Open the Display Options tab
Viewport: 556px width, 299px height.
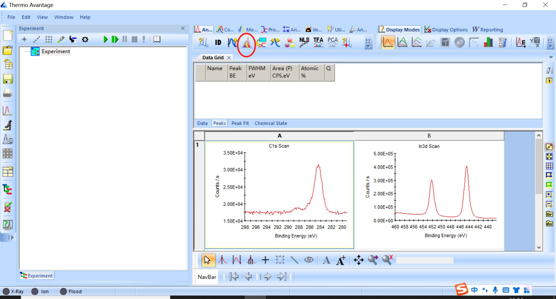tap(446, 30)
